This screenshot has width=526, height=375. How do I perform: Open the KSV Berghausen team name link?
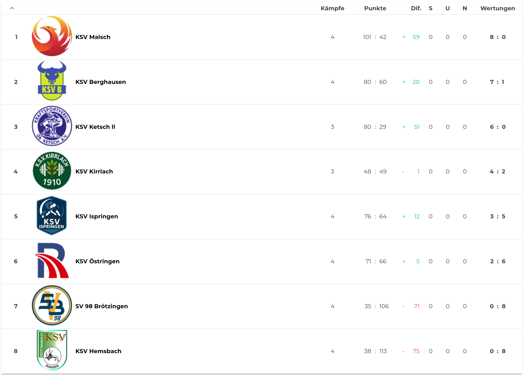pyautogui.click(x=100, y=82)
